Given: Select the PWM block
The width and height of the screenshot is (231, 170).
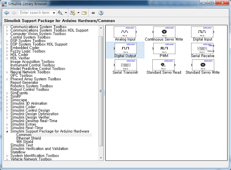Looking at the screenshot, I should point(164,50).
